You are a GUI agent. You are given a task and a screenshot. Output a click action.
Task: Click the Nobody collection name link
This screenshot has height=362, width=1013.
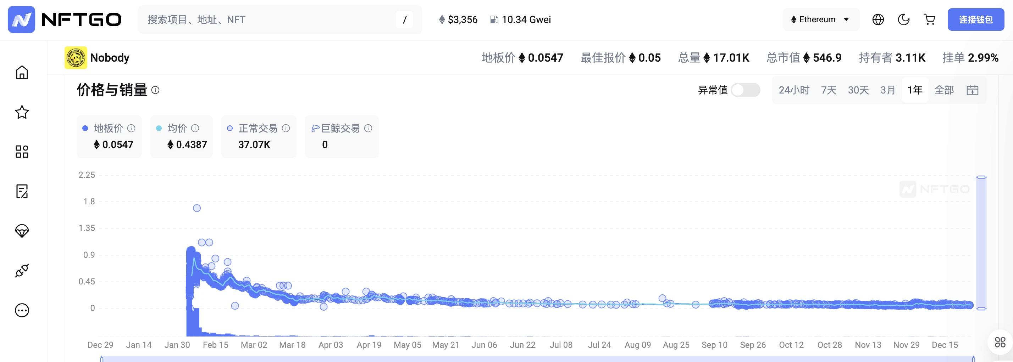tap(110, 58)
